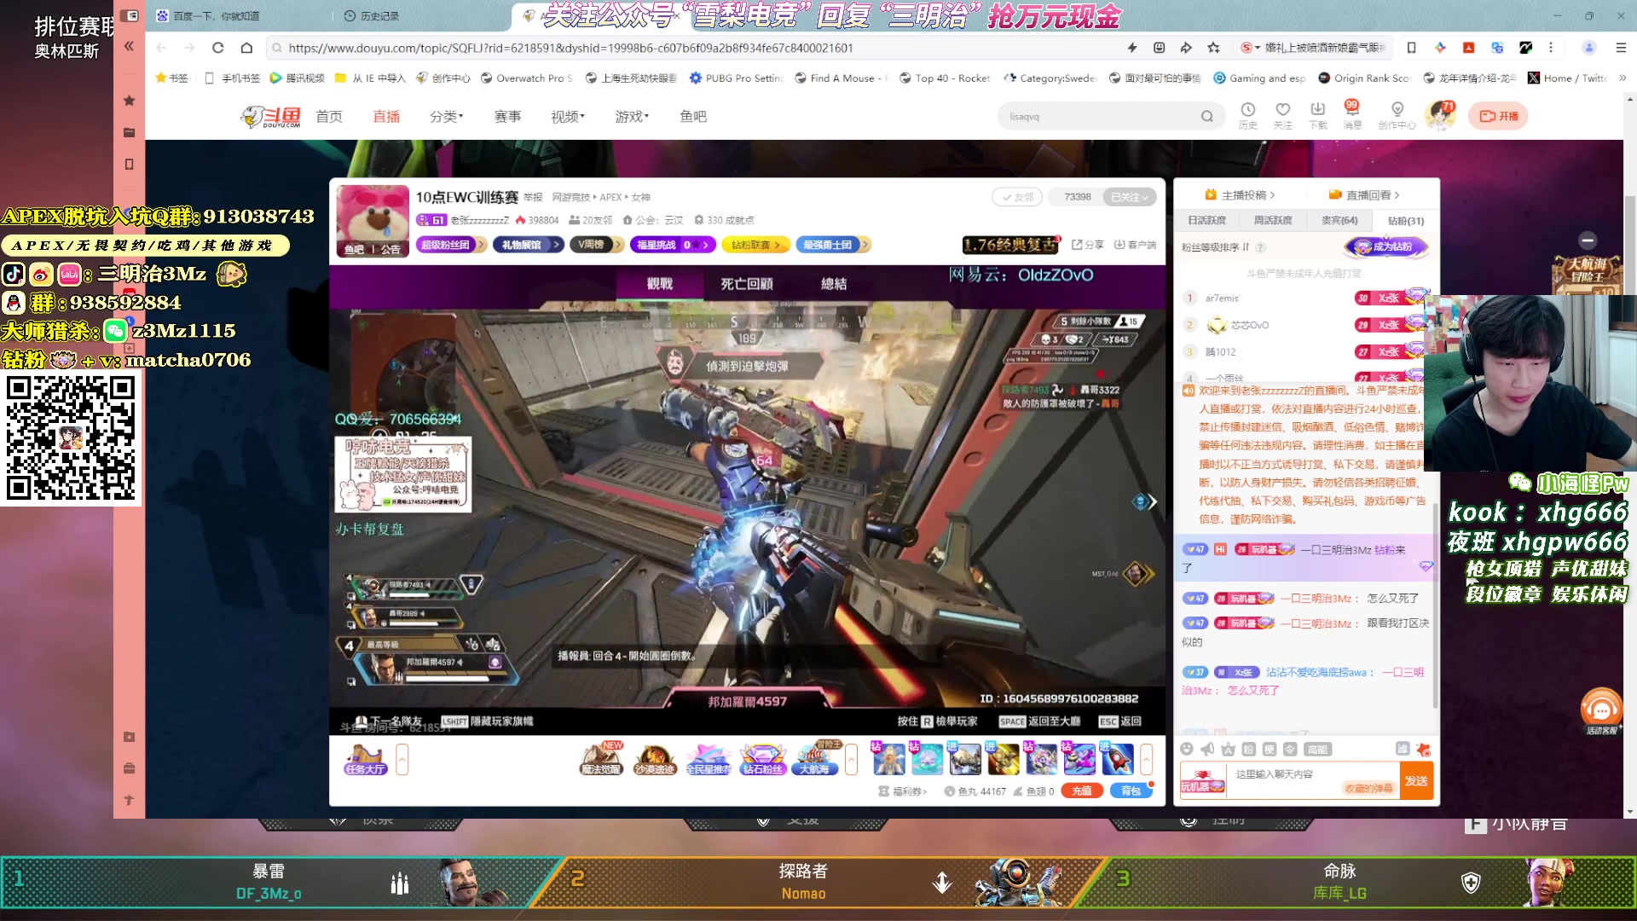The height and width of the screenshot is (921, 1637).
Task: Go to 首页 in Douyu navigation
Action: coord(329,116)
